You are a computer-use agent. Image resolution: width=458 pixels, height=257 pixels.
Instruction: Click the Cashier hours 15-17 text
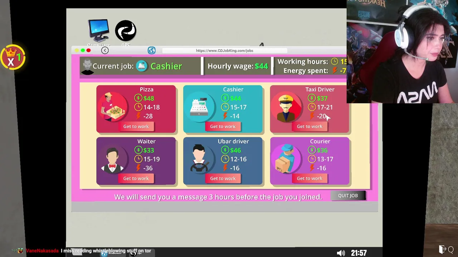click(238, 107)
